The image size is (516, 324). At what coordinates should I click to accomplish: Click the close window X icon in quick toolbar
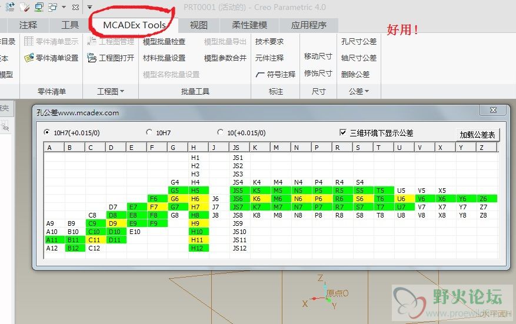[x=75, y=7]
